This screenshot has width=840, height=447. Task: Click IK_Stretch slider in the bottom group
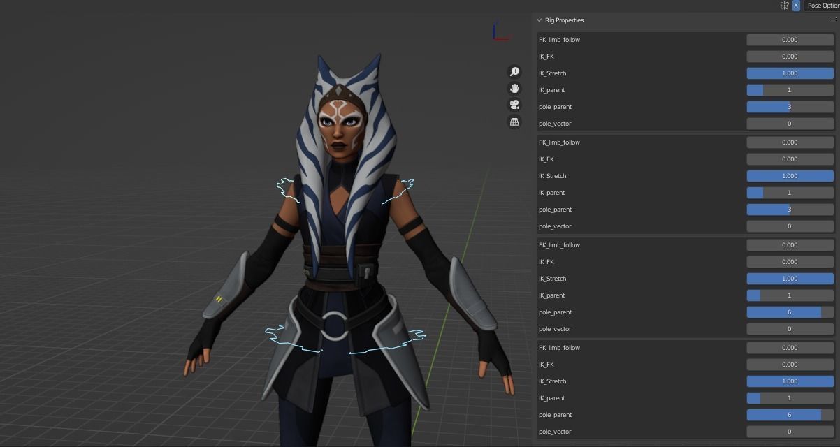click(x=790, y=381)
